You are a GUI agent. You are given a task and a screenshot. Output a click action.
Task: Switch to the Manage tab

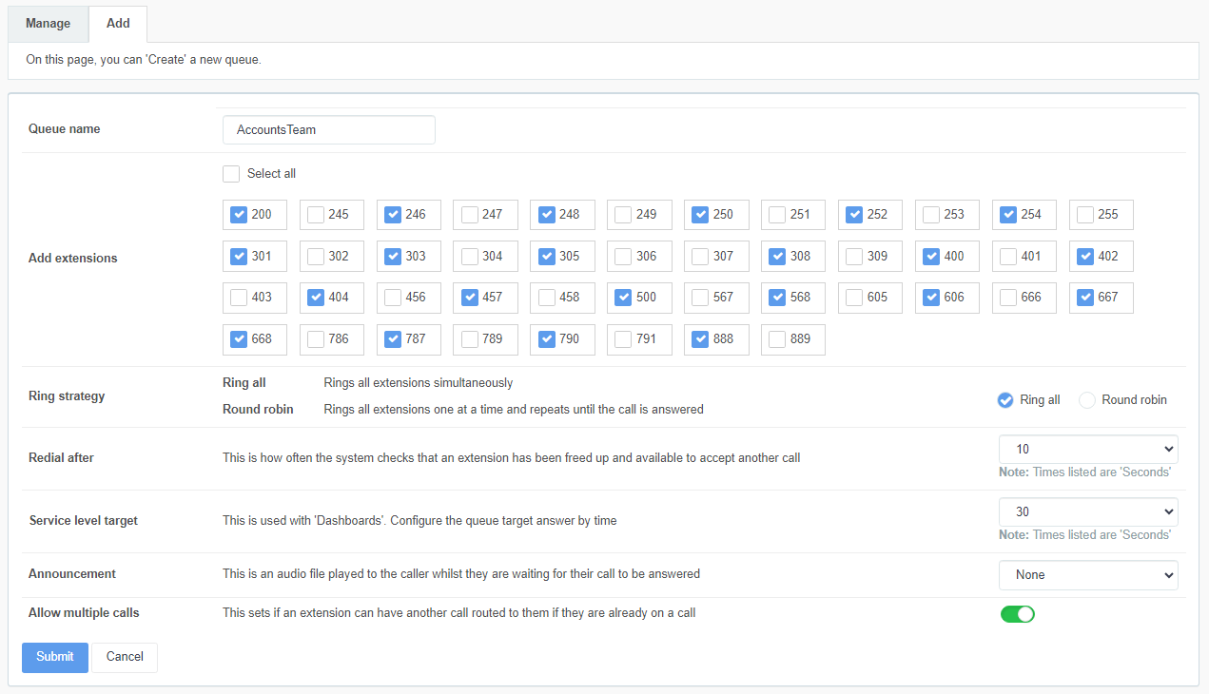point(48,24)
